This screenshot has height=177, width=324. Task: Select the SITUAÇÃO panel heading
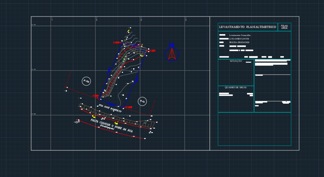click(236, 61)
